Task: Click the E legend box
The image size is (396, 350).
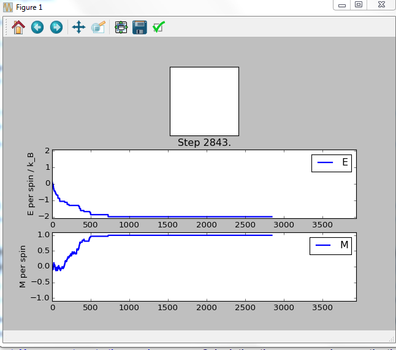Action: tap(332, 163)
